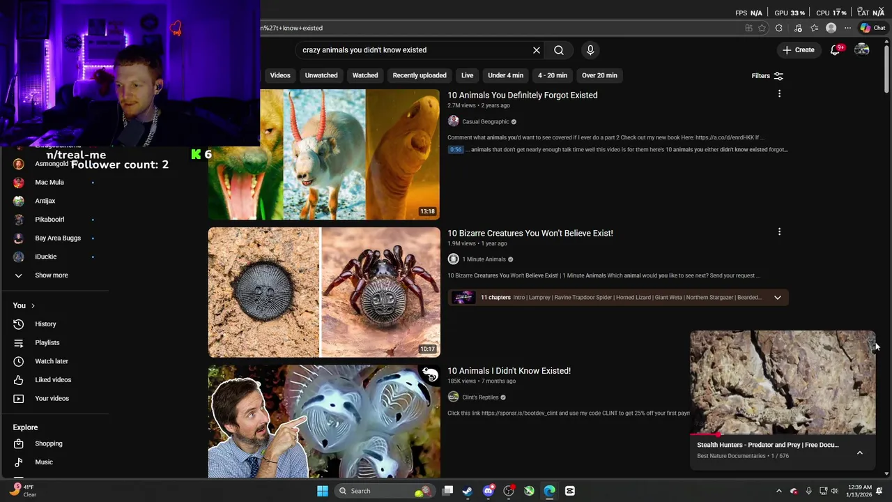Viewport: 892px width, 502px height.
Task: Expand the mini player playlist panel
Action: coord(860,452)
